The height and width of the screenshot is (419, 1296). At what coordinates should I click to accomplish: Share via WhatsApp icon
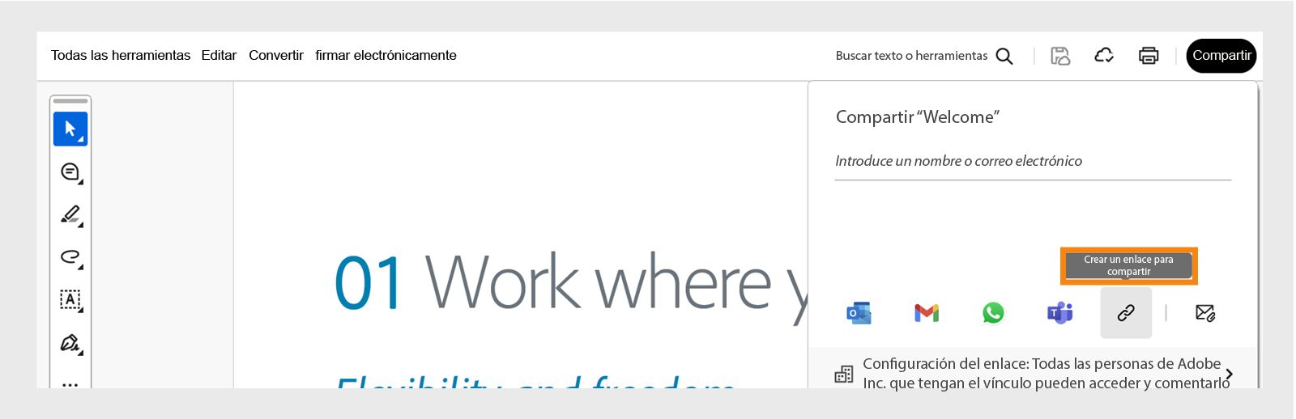point(993,313)
